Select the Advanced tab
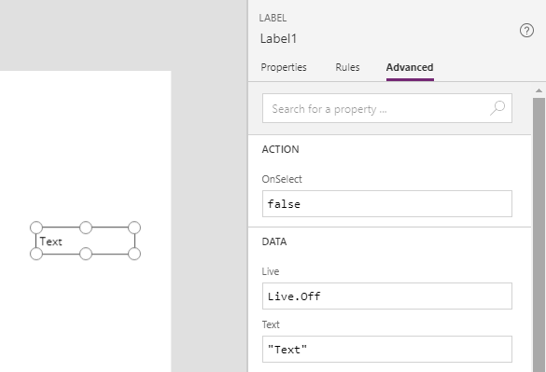 pos(410,67)
